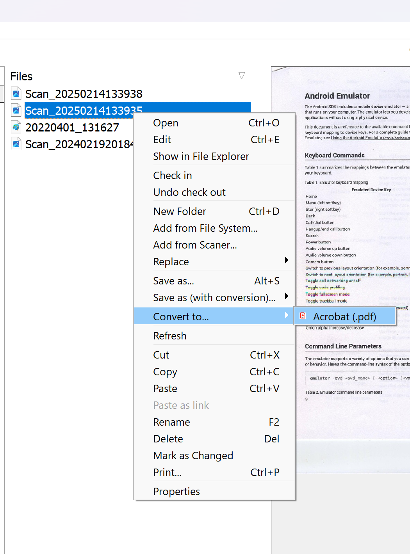Click Check in menu entry
Screen dimensions: 410x554
coord(173,176)
